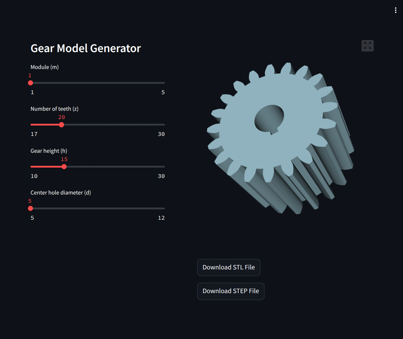
Task: Click the maximum value 5 under Module slider
Action: 163,92
